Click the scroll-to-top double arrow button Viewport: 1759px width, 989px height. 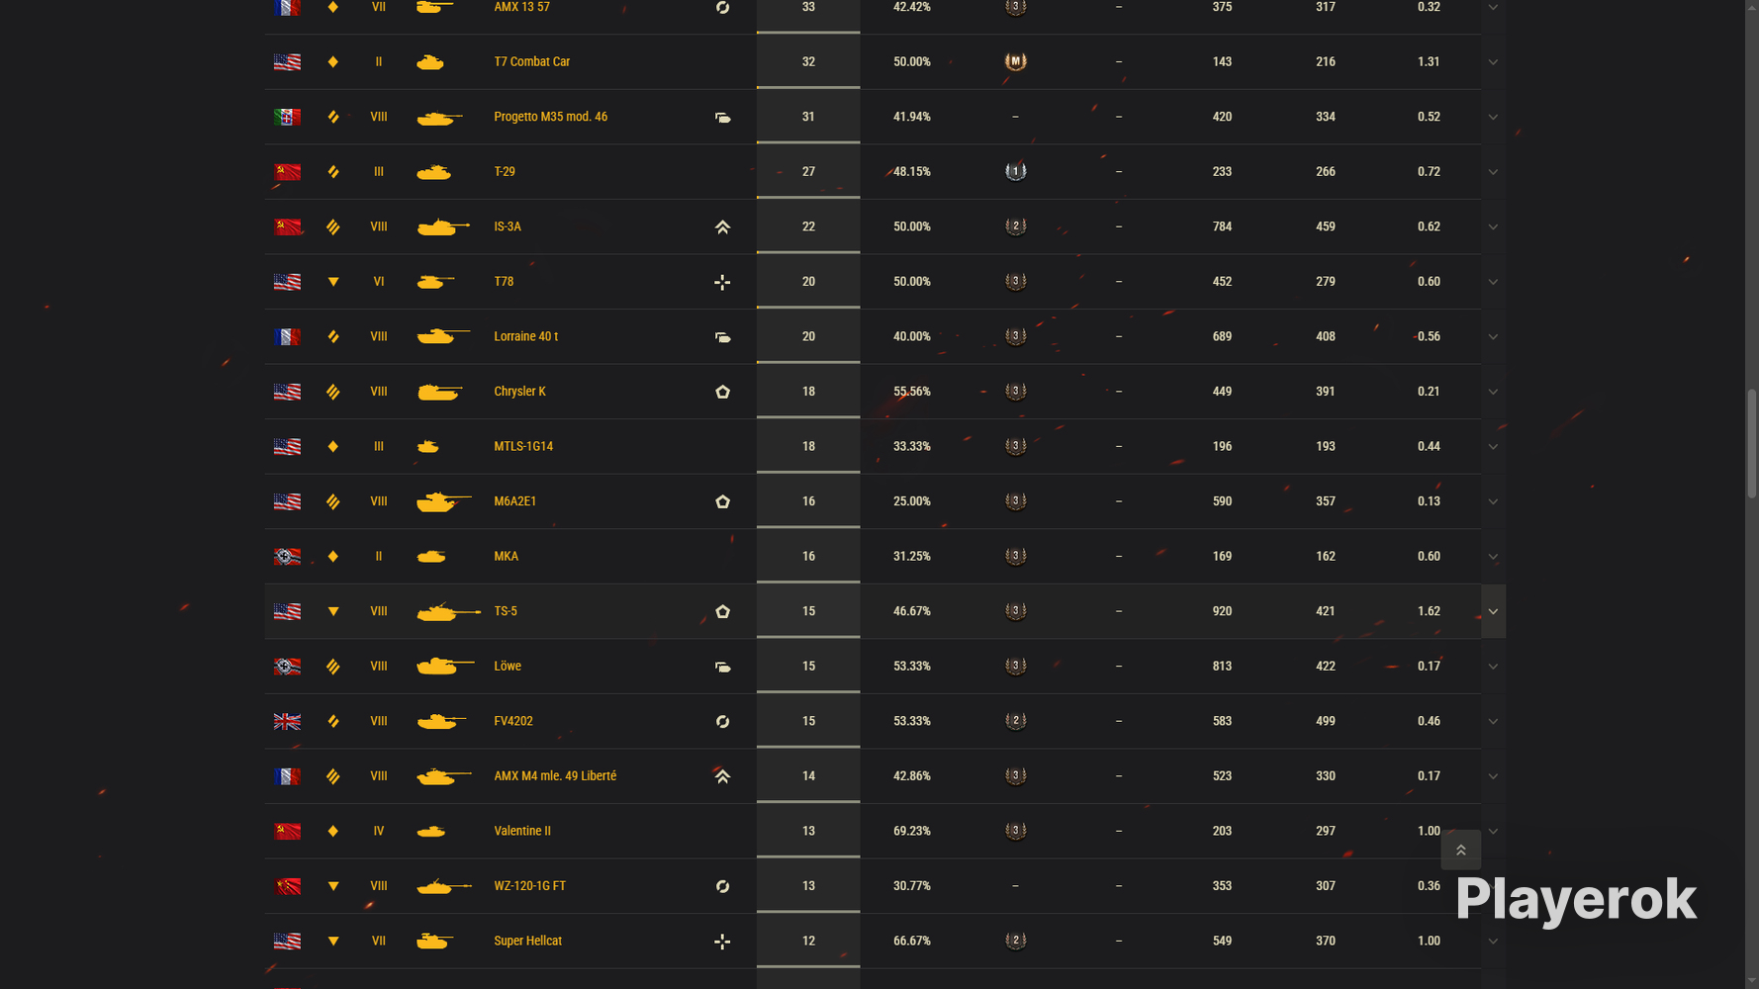click(1460, 850)
